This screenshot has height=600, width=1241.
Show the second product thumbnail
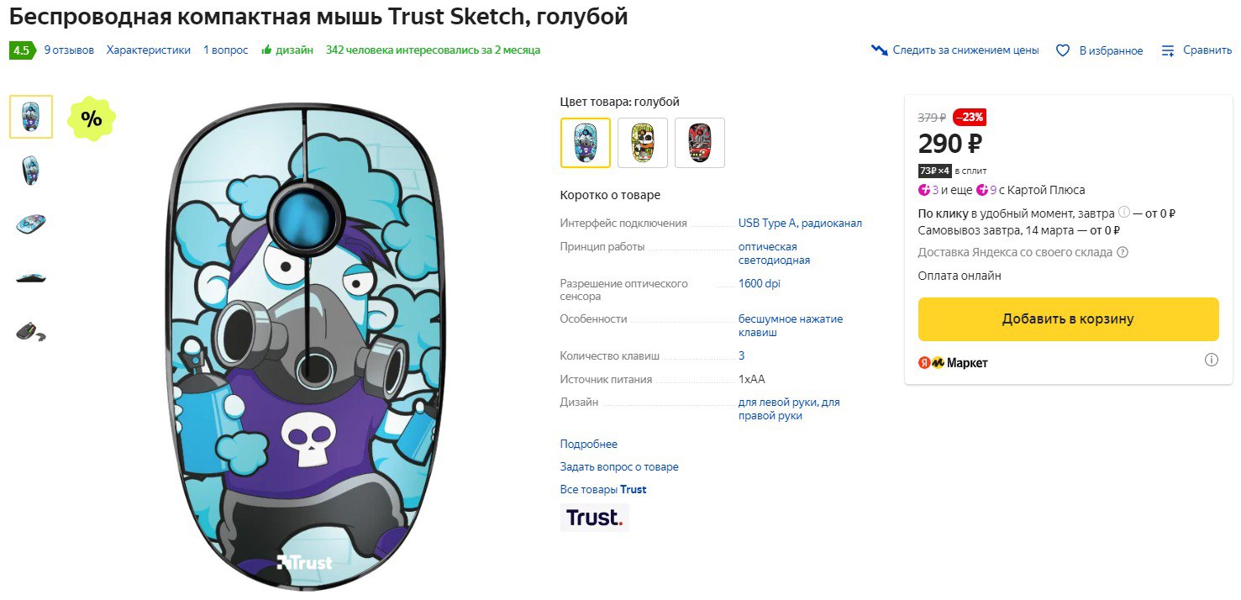tap(31, 170)
